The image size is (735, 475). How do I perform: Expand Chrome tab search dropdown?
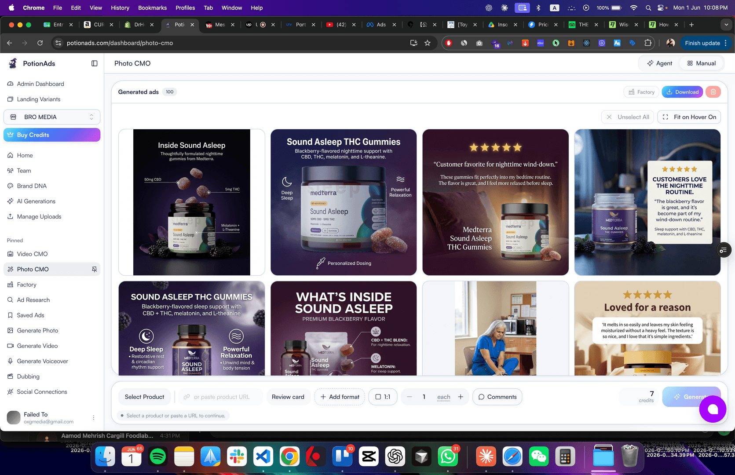[726, 25]
